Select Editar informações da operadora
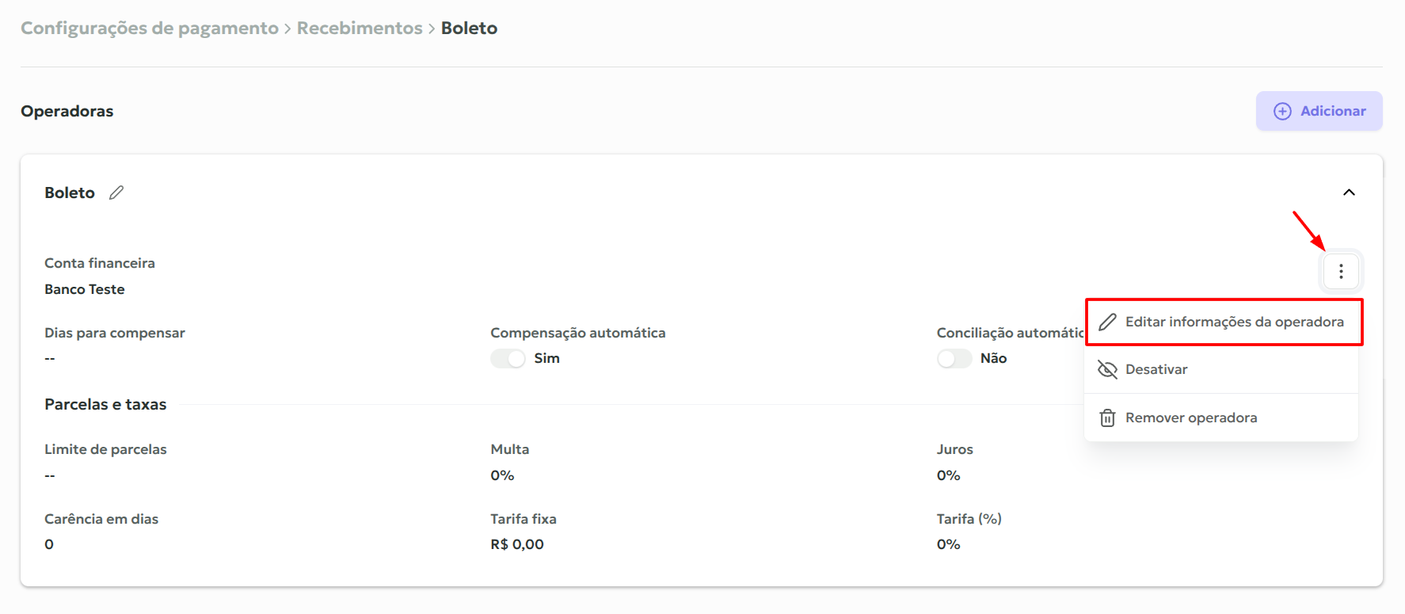 (1234, 322)
